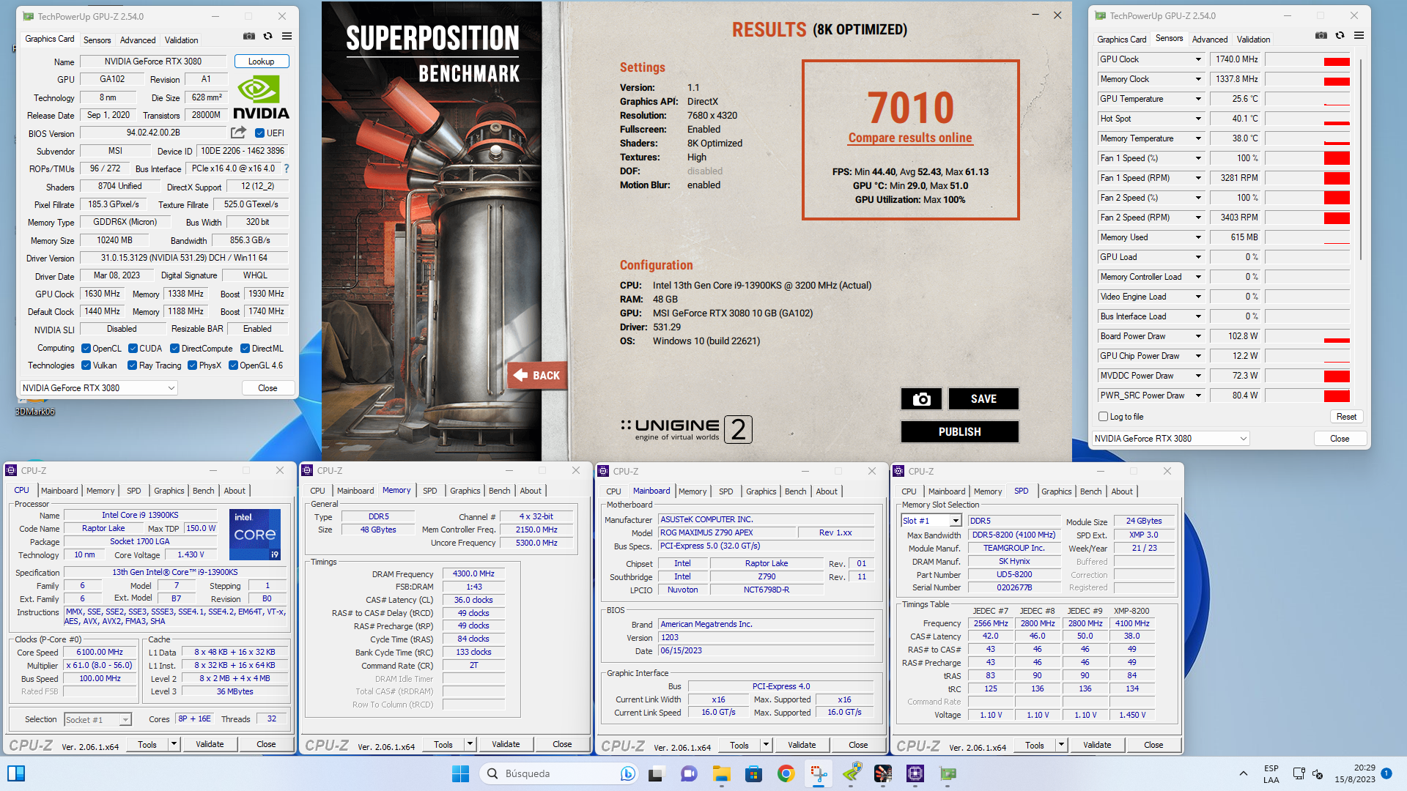The width and height of the screenshot is (1407, 791).
Task: Click the camera icon in GPU-Z Sensors window
Action: (1321, 35)
